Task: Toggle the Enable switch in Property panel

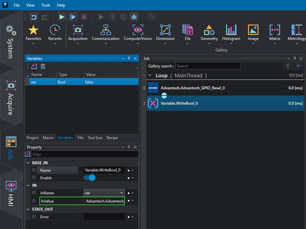Action: click(89, 178)
